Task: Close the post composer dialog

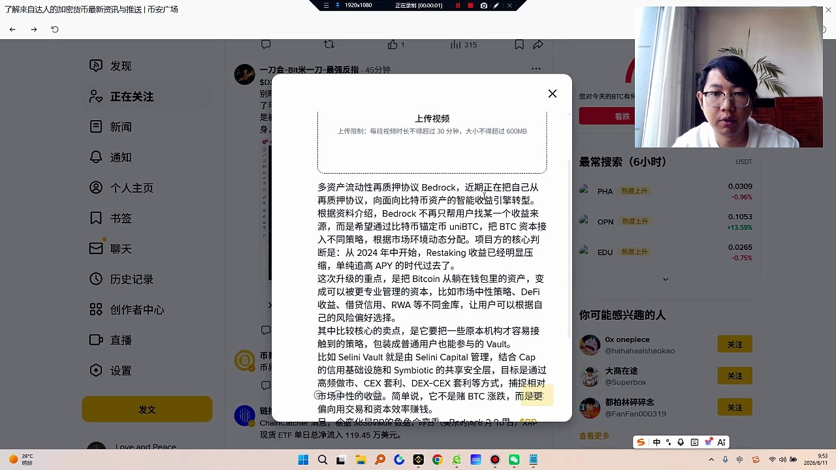Action: pos(553,94)
